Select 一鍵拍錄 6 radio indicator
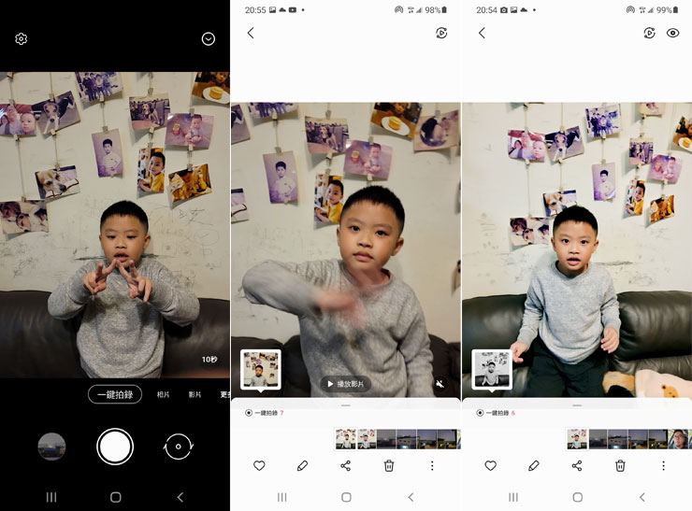Screen dimensions: 692x511 click(480, 412)
